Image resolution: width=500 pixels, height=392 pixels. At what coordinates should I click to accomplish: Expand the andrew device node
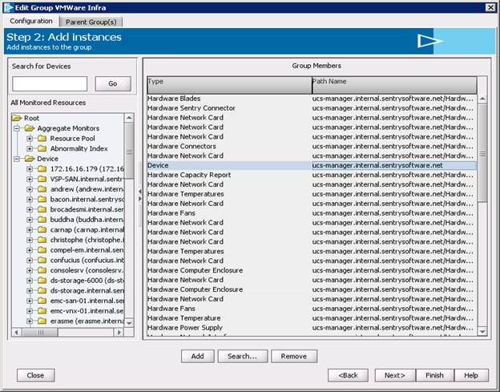tap(30, 189)
